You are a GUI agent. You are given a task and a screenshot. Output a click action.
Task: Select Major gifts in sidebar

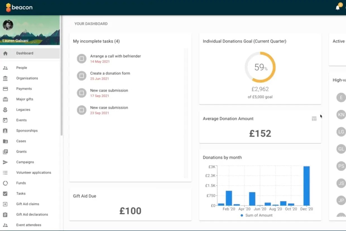25,99
